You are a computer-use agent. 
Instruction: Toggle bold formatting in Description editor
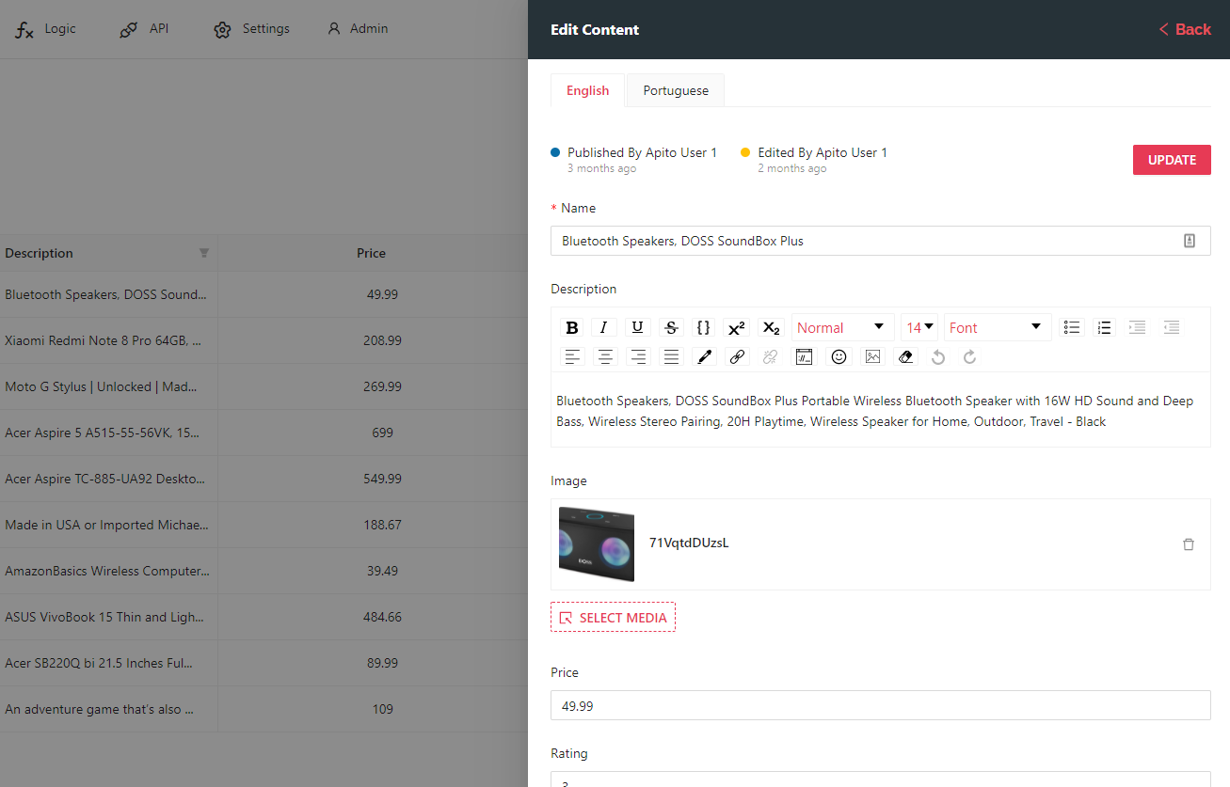click(x=571, y=327)
